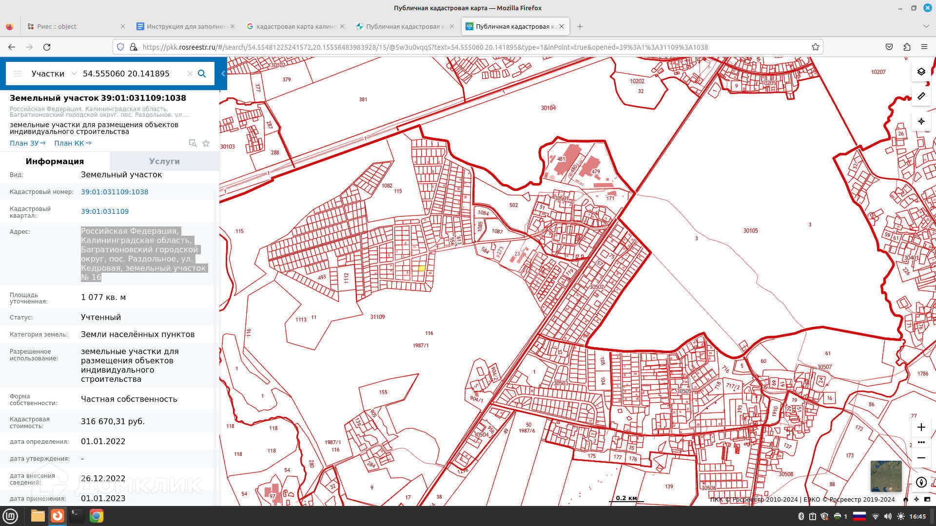Screen dimensions: 936x526
Task: Run search with magnifier icon
Action: (x=202, y=74)
